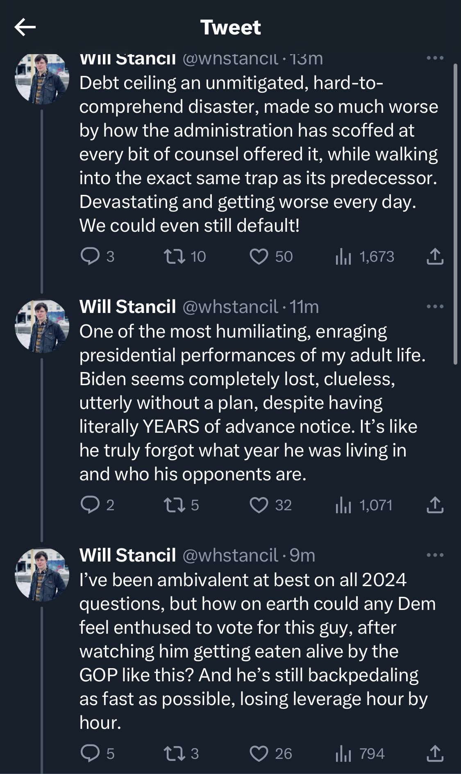Screen dimensions: 461x774
Task: Open @whstancil handle on the 9m tweet
Action: (x=230, y=555)
